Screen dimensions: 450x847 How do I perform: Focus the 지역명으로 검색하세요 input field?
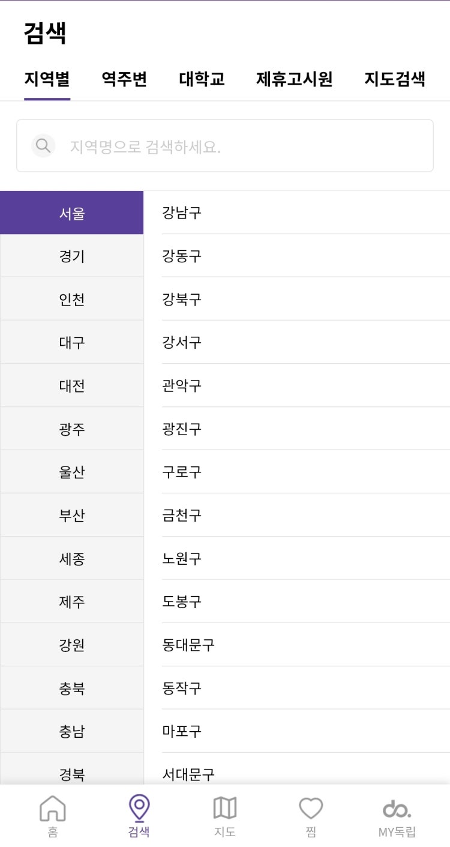coord(225,146)
